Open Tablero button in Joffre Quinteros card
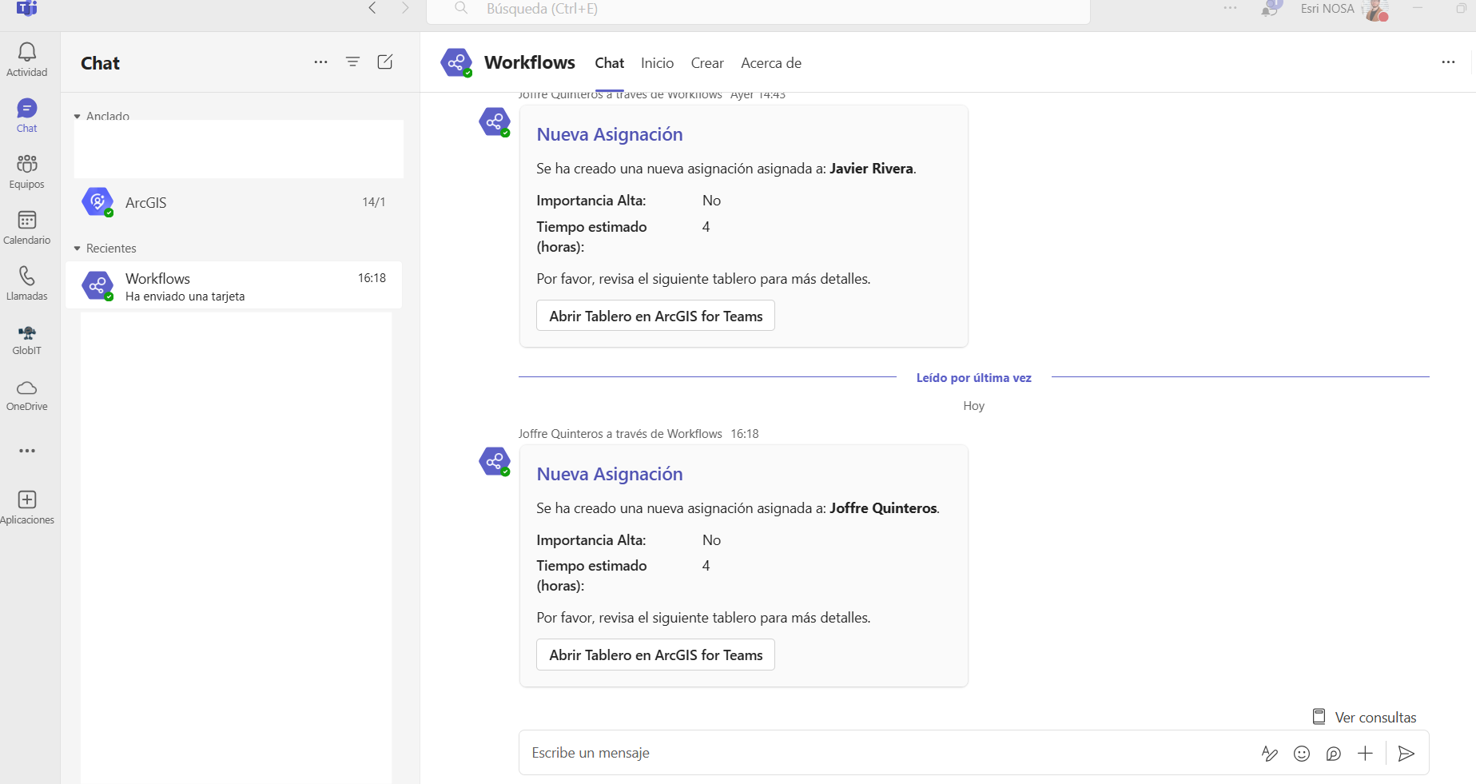The height and width of the screenshot is (784, 1476). [x=656, y=655]
